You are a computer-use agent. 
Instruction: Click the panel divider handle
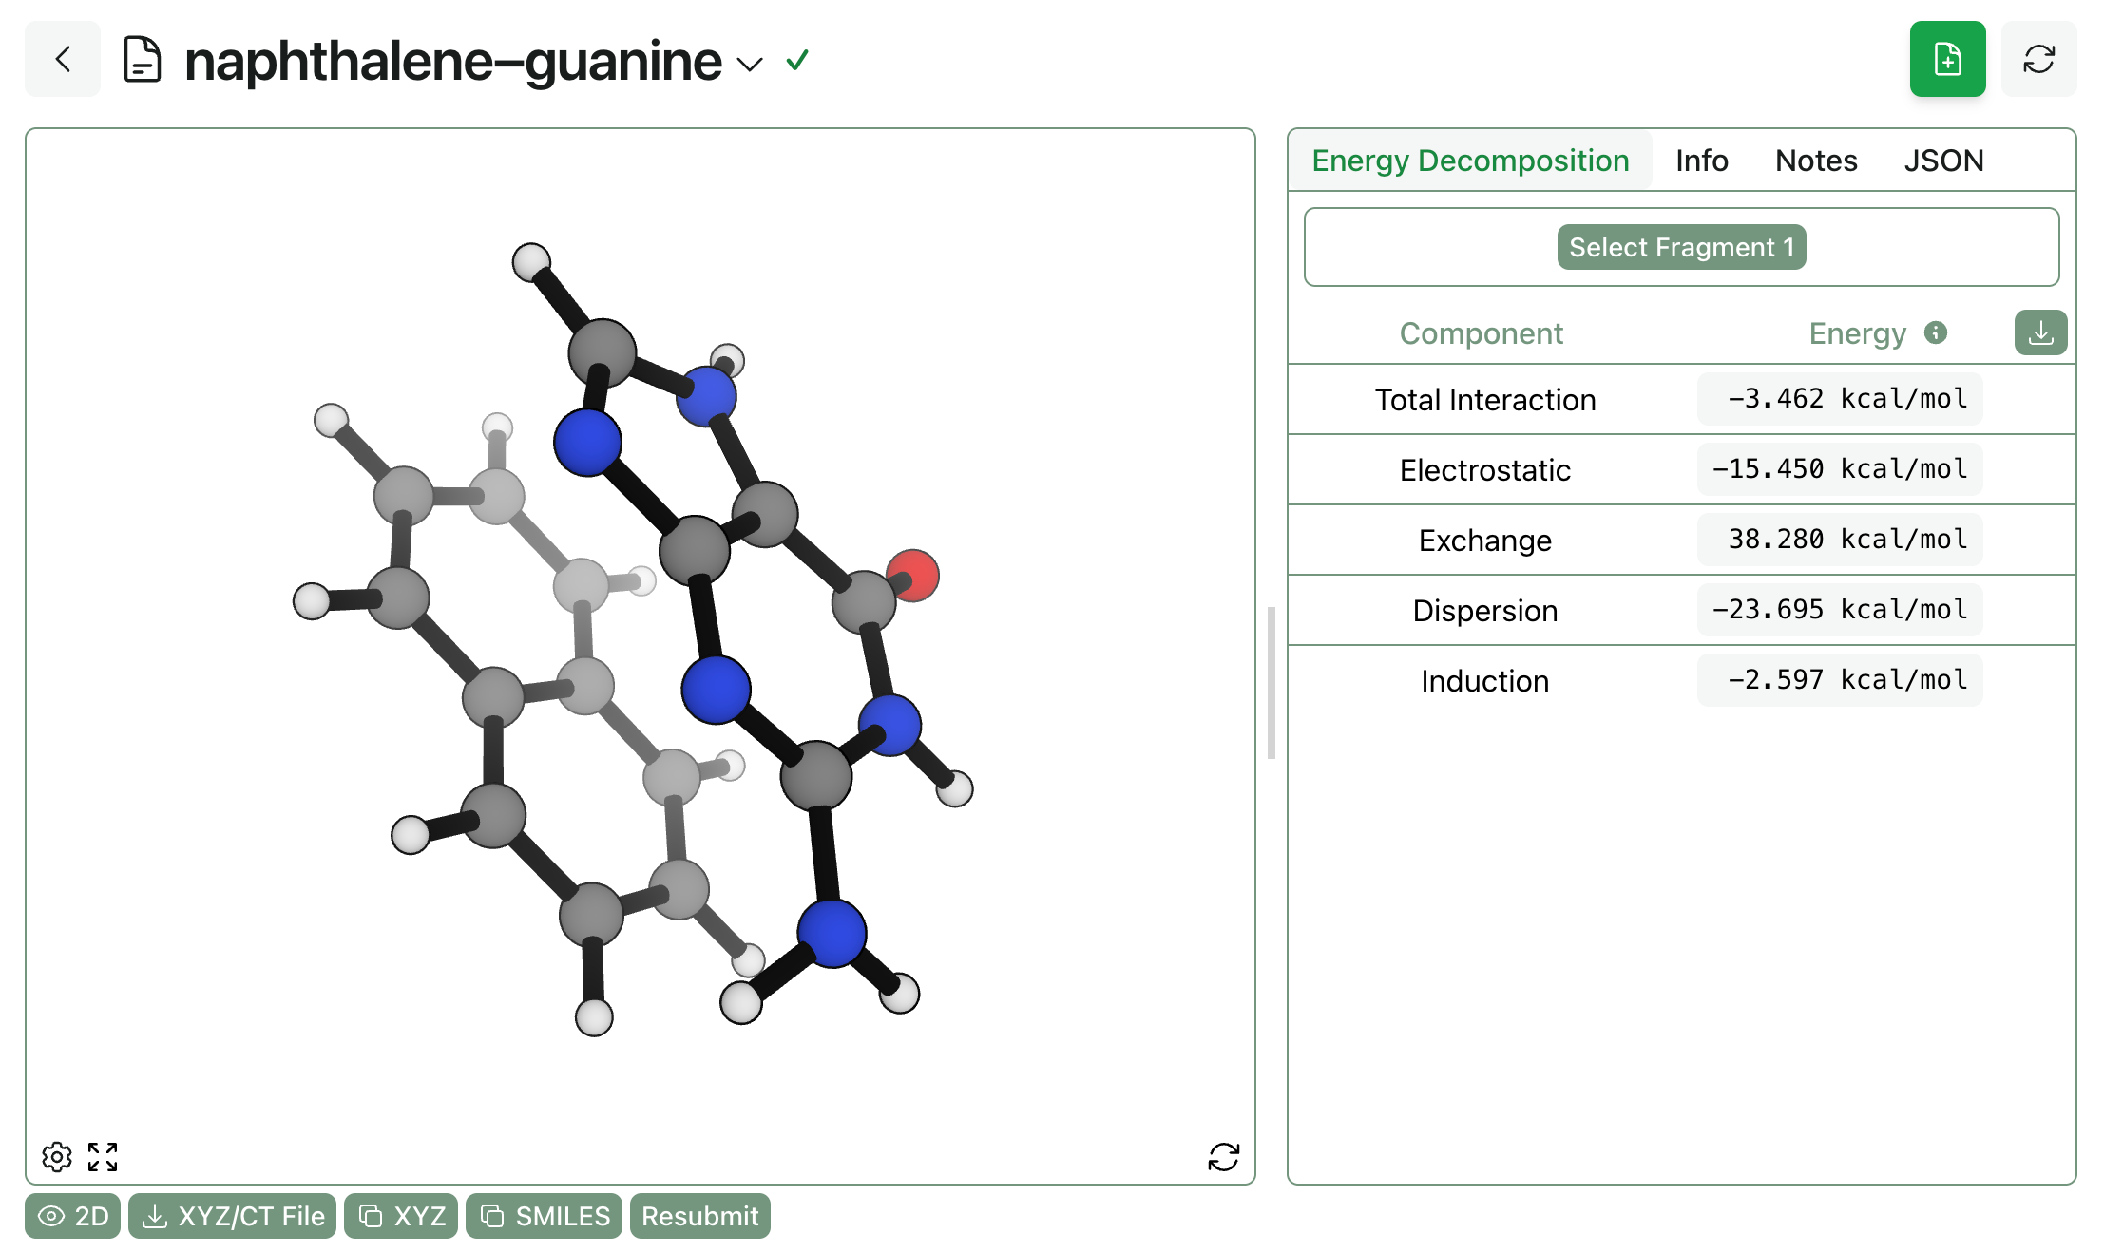tap(1271, 682)
